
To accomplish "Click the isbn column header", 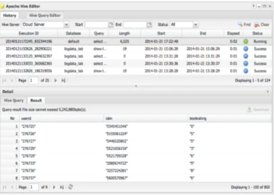I will (146, 118).
